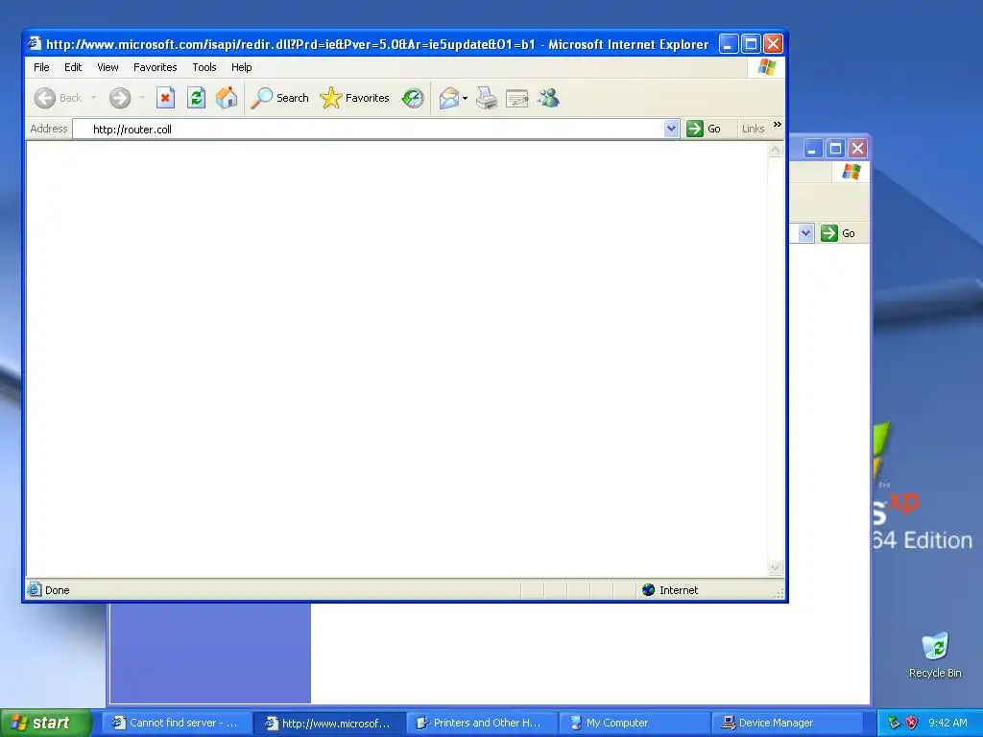Stop loading with the red X button
This screenshot has width=983, height=737.
point(165,98)
